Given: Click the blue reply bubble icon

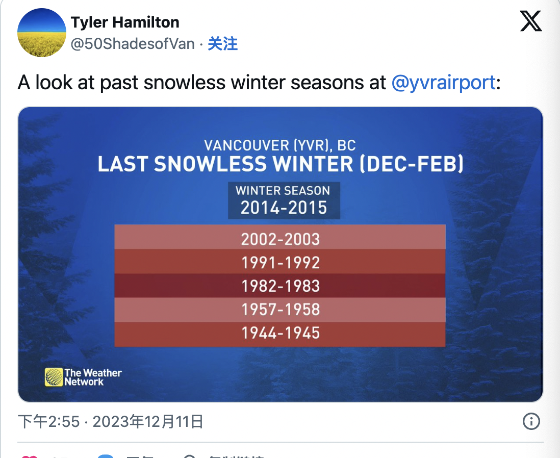Looking at the screenshot, I should 106,456.
